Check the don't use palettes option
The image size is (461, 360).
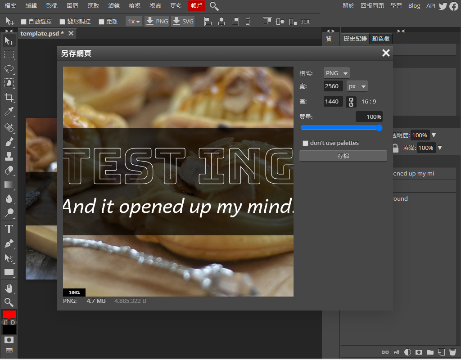pyautogui.click(x=306, y=143)
